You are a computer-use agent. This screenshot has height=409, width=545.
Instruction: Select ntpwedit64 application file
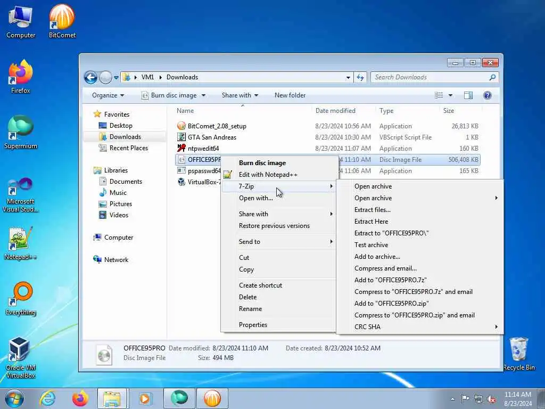click(x=203, y=149)
